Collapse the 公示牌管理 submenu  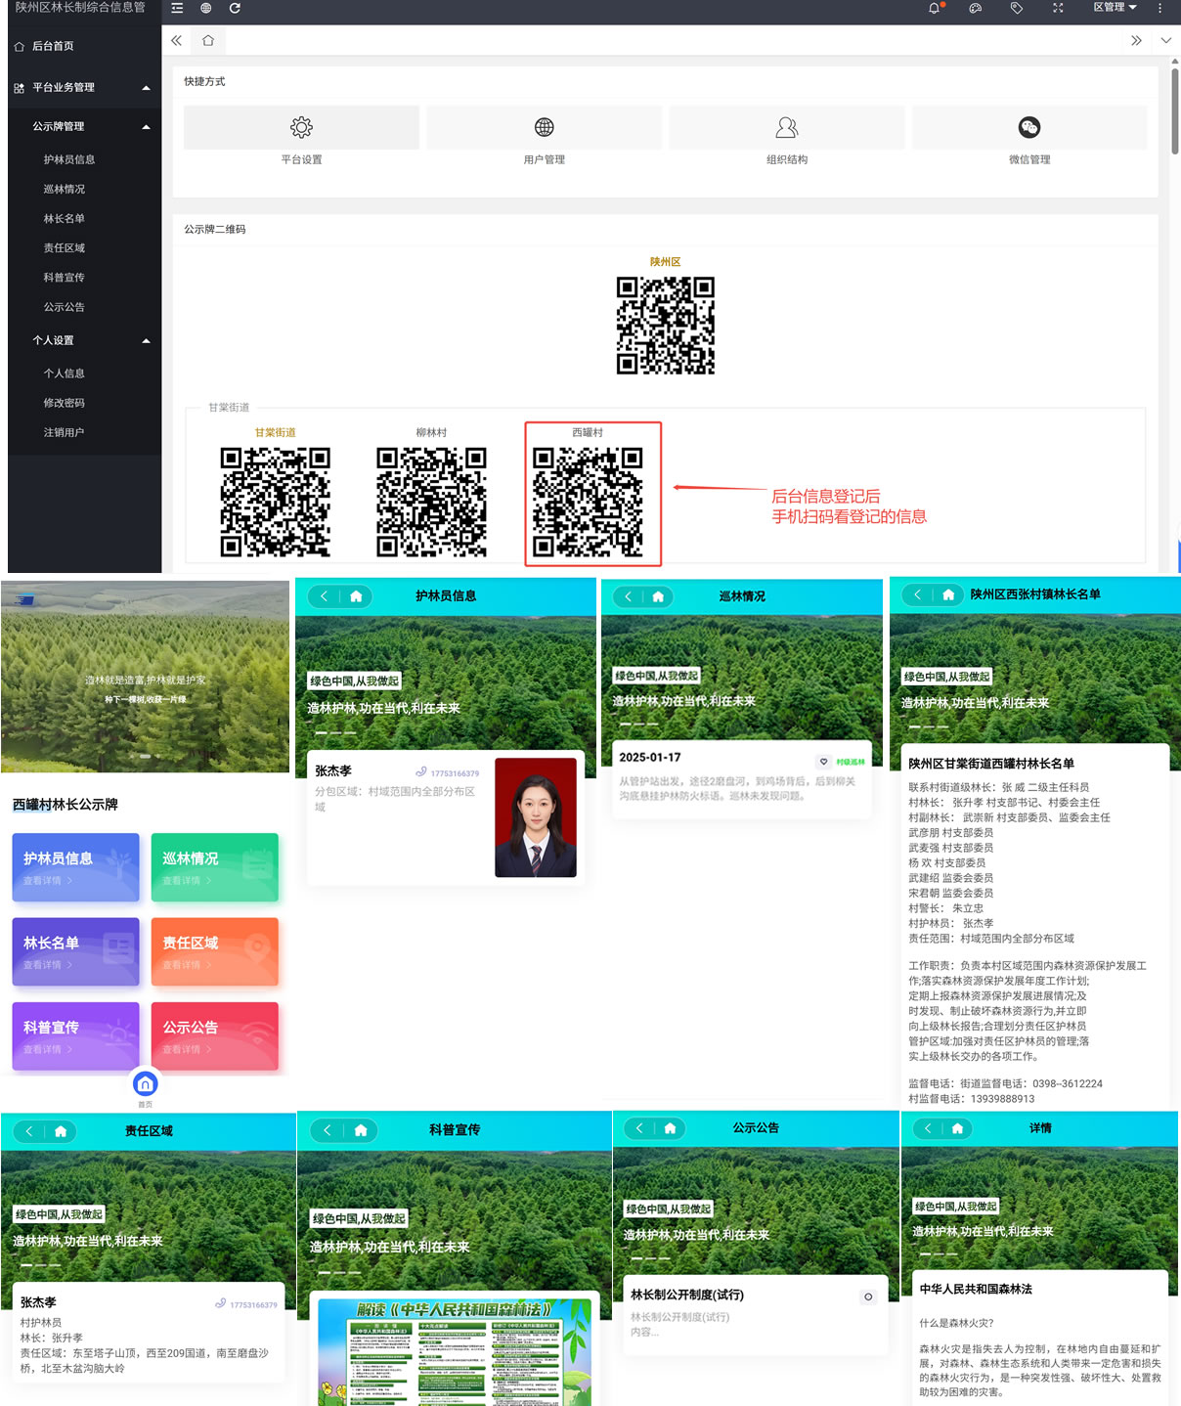pos(84,126)
